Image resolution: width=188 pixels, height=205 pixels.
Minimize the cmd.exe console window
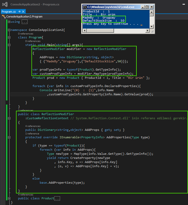pos(143,7)
